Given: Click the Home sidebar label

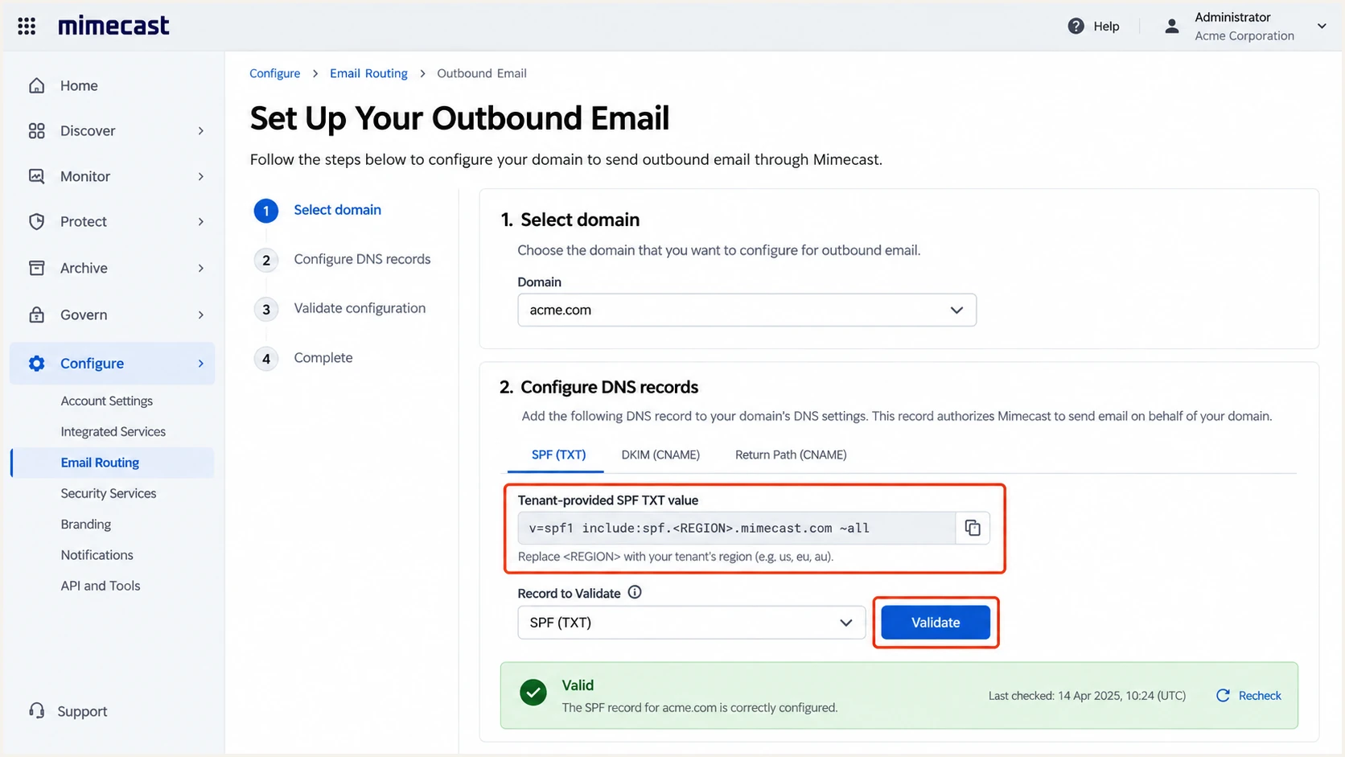Looking at the screenshot, I should [x=79, y=85].
